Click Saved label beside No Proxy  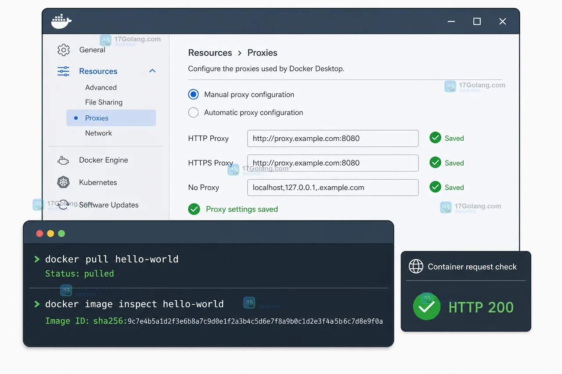[454, 187]
